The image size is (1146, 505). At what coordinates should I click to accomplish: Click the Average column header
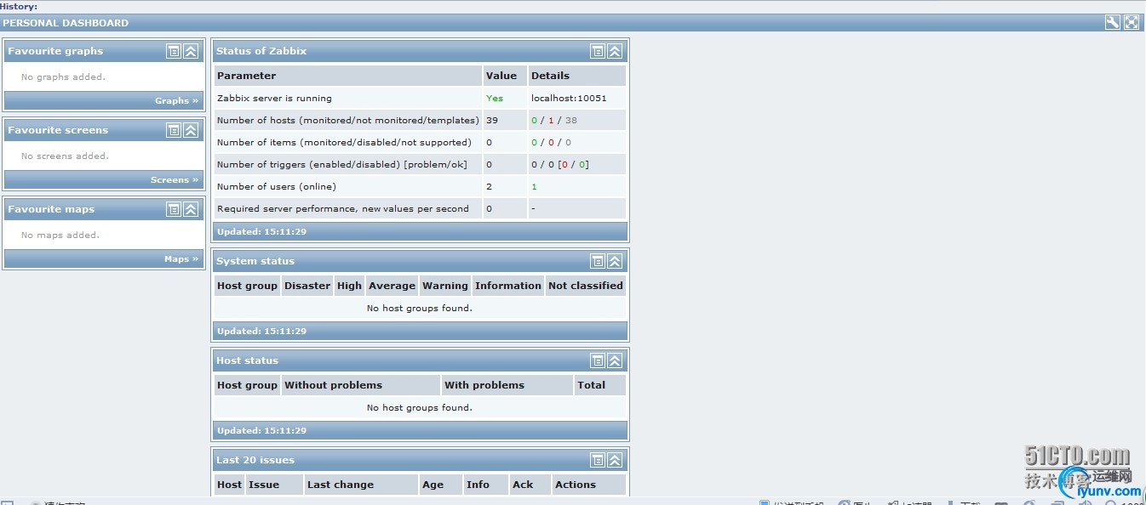click(x=392, y=286)
